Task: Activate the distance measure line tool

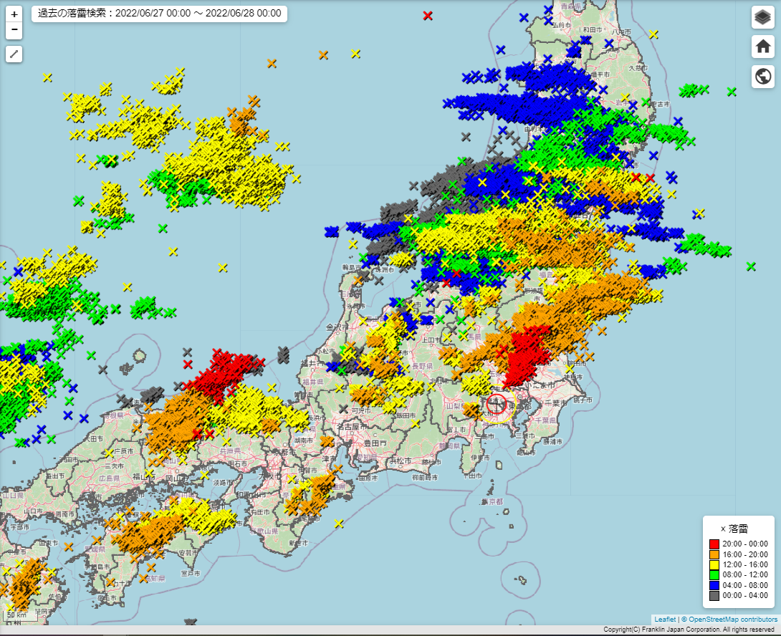Action: (14, 54)
